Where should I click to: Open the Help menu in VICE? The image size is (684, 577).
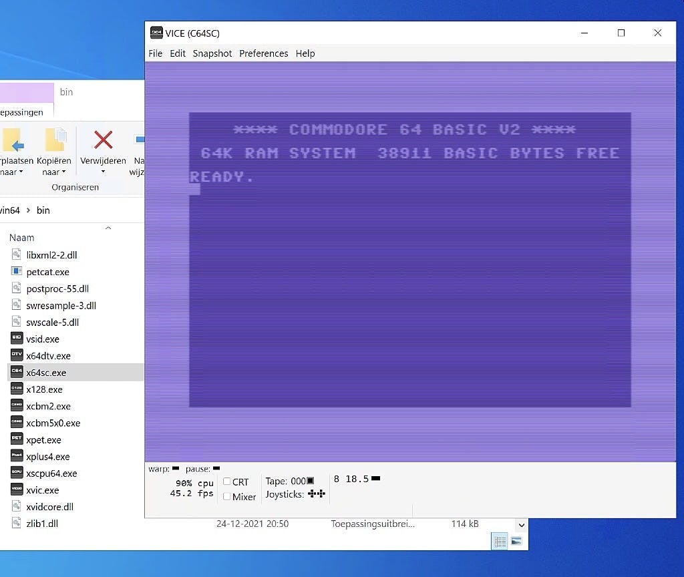(x=305, y=53)
